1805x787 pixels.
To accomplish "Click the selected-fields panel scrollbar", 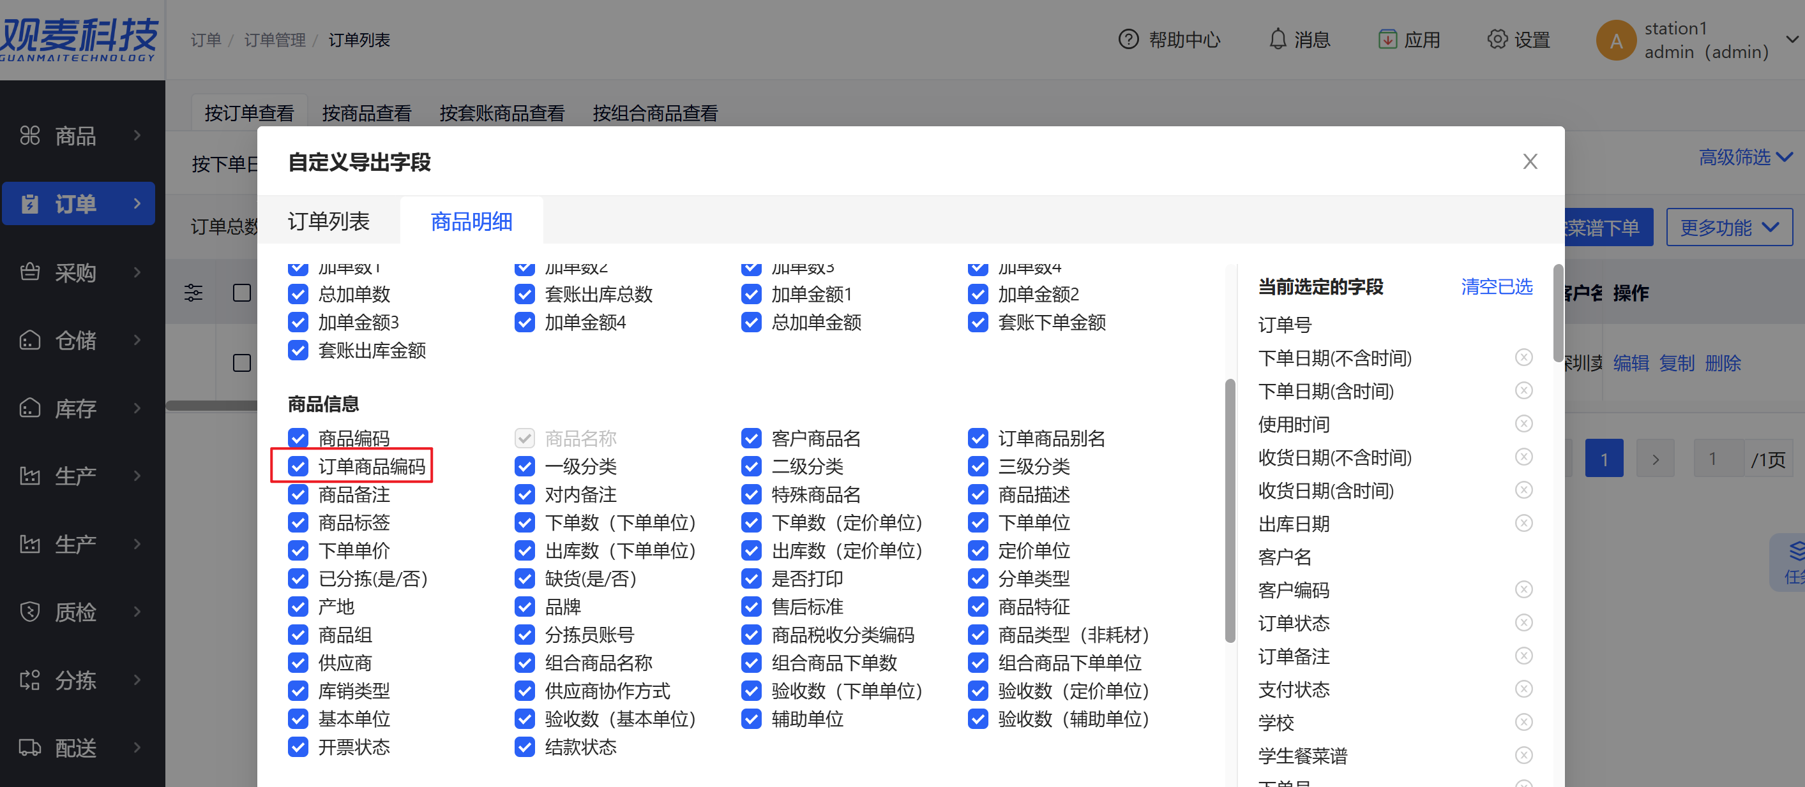I will (1557, 312).
